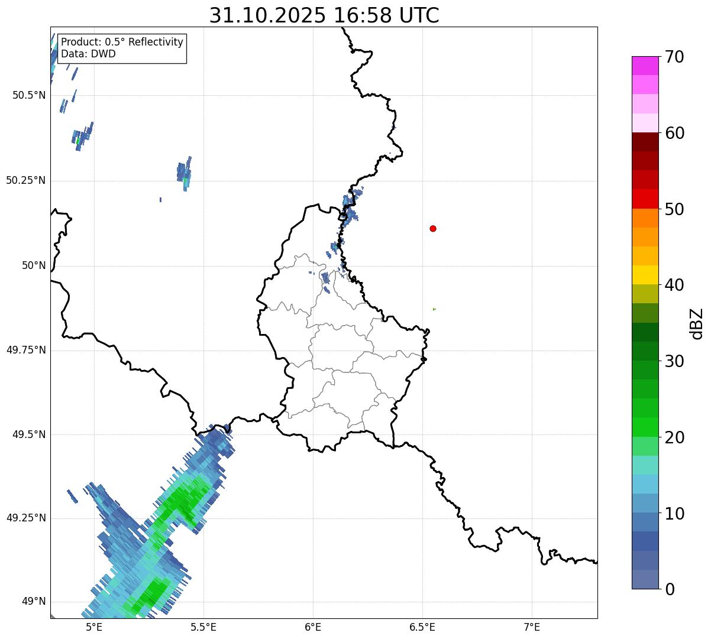Viewport: 711px width, 639px height.
Task: Click the dark maroon swatch just below 60 dBZ
Action: pos(645,142)
